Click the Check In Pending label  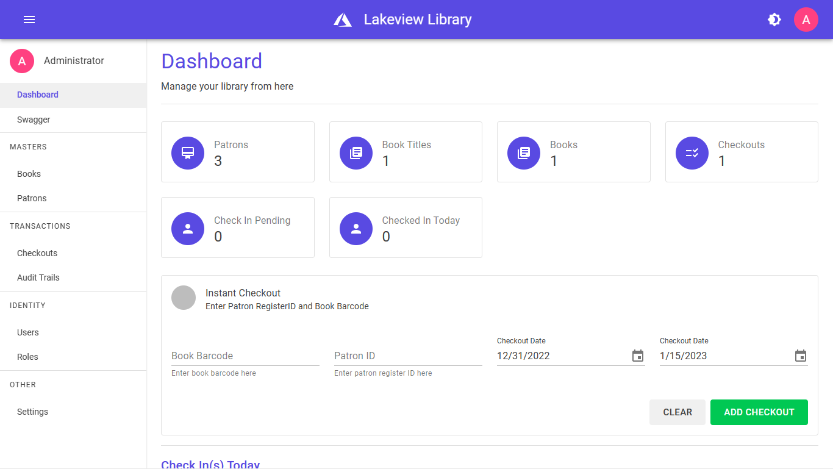[x=252, y=220]
